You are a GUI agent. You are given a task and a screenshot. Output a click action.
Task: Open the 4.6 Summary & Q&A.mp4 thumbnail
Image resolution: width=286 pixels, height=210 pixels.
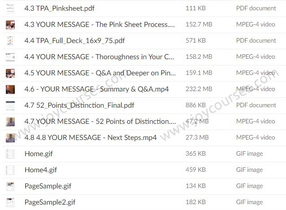pos(10,89)
